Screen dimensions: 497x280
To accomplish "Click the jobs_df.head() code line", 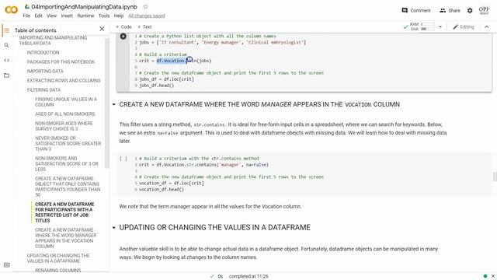I will pos(157,86).
